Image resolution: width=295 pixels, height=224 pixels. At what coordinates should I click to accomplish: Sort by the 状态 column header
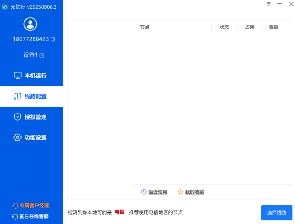224,27
